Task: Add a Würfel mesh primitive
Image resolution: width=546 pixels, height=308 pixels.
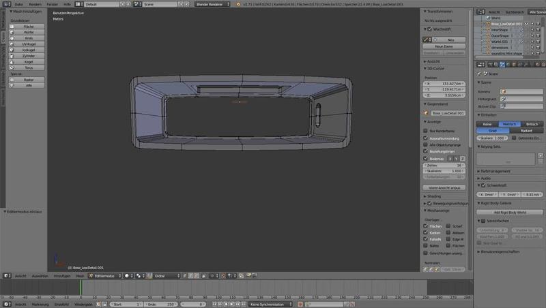Action: click(28, 31)
